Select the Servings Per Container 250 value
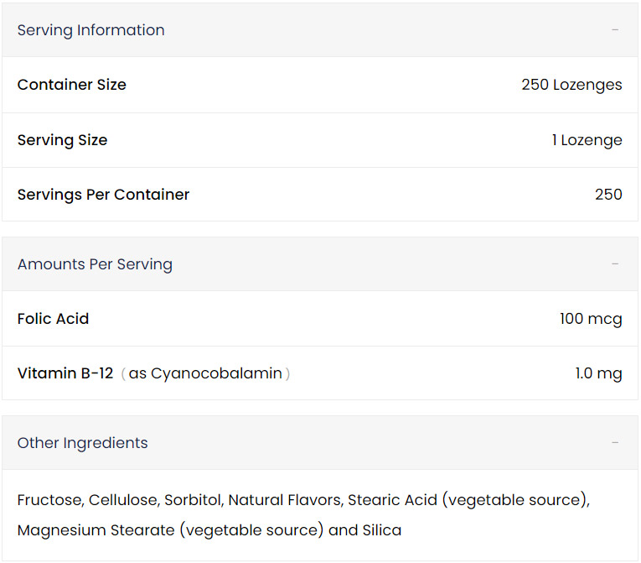Viewport: 641px width, 563px height. click(608, 195)
